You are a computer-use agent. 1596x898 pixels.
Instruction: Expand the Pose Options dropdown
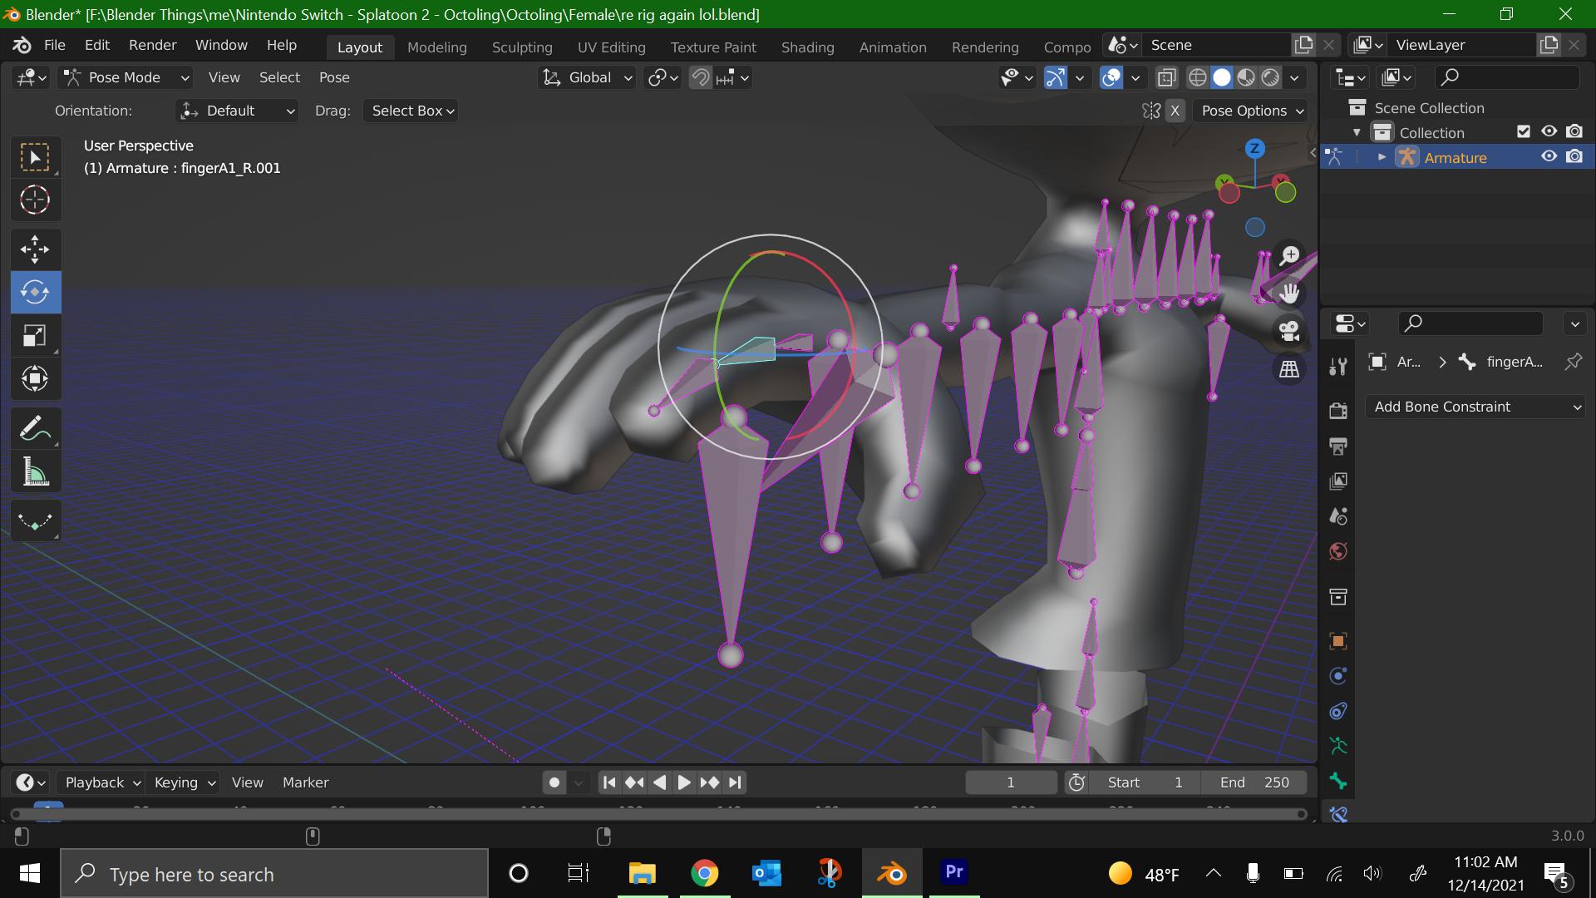1251,111
